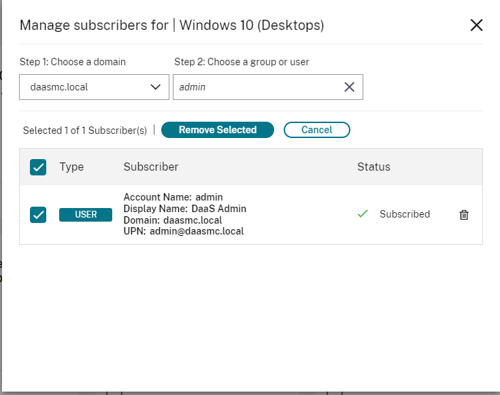500x395 pixels.
Task: Click the Account Name admin line
Action: pyautogui.click(x=173, y=198)
